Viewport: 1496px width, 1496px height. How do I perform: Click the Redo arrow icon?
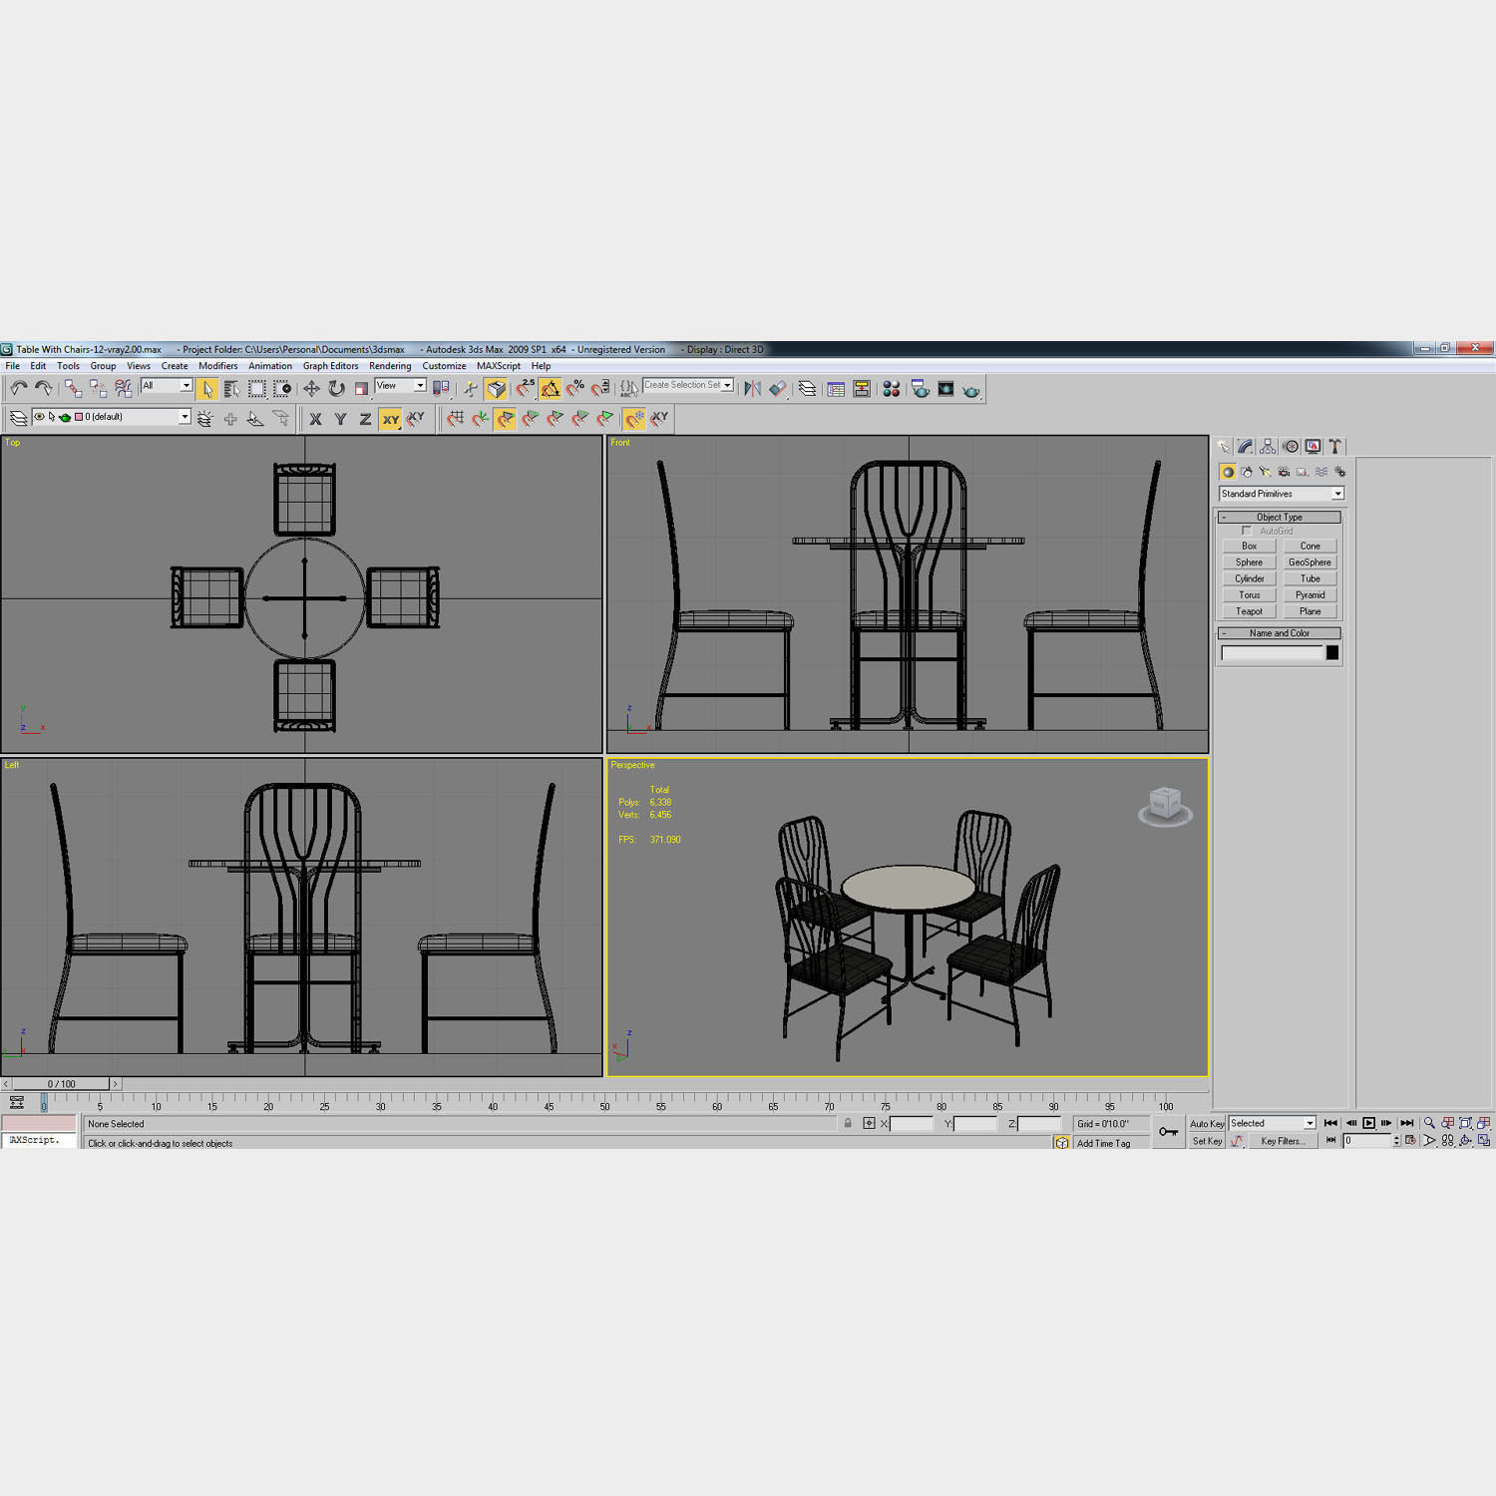(x=43, y=389)
